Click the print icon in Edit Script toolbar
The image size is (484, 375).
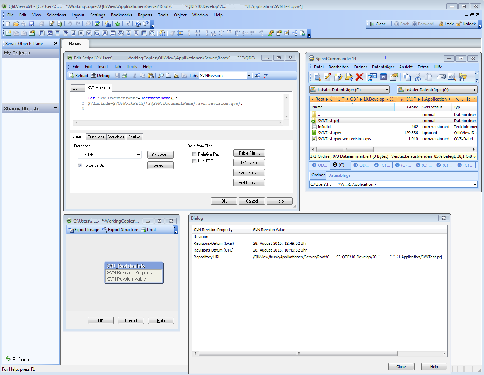click(125, 76)
